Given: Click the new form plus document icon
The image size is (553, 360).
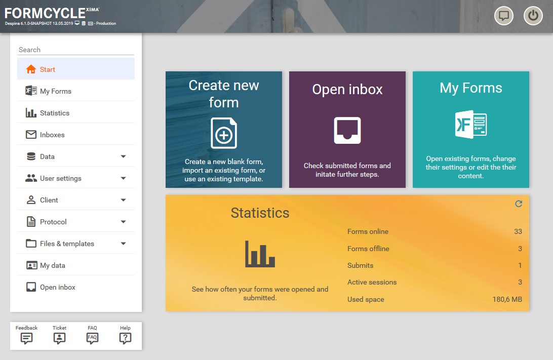Looking at the screenshot, I should pos(224,133).
